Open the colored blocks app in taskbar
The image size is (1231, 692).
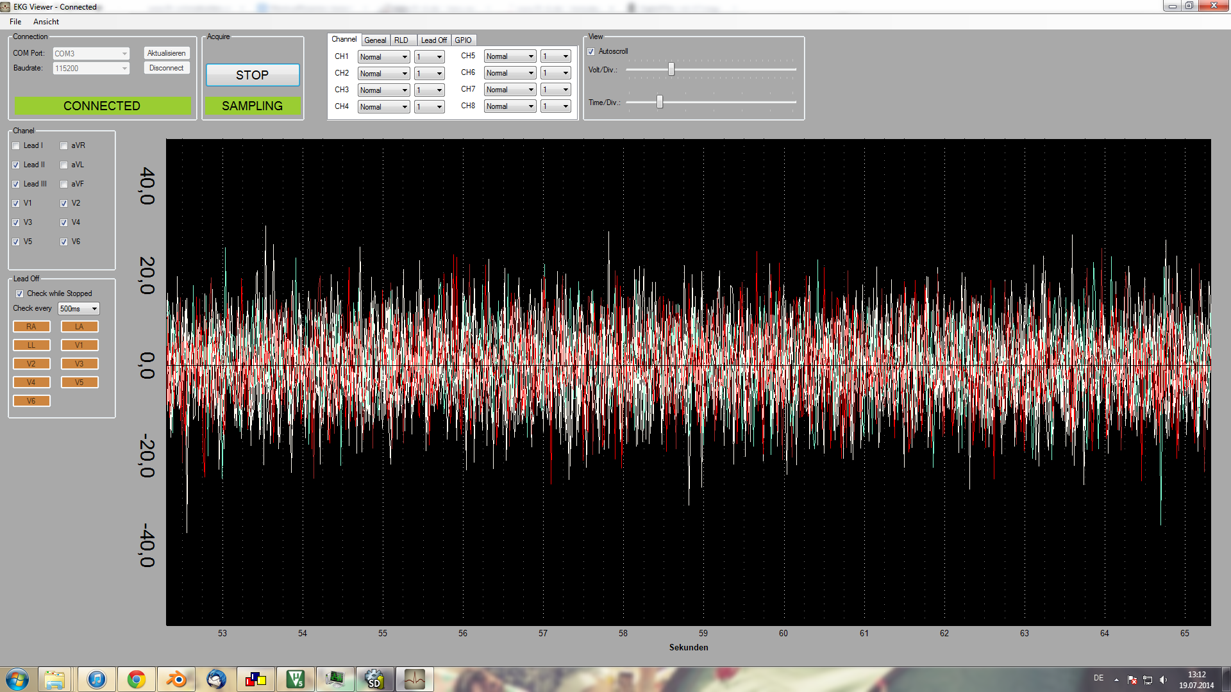(256, 679)
